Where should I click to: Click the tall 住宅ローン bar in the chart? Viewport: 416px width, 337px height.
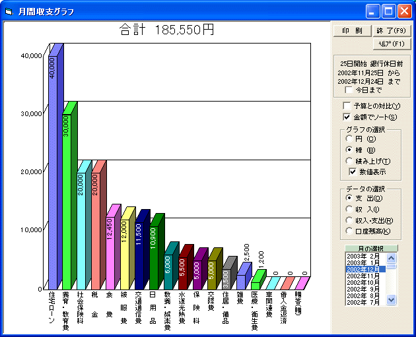coord(52,171)
